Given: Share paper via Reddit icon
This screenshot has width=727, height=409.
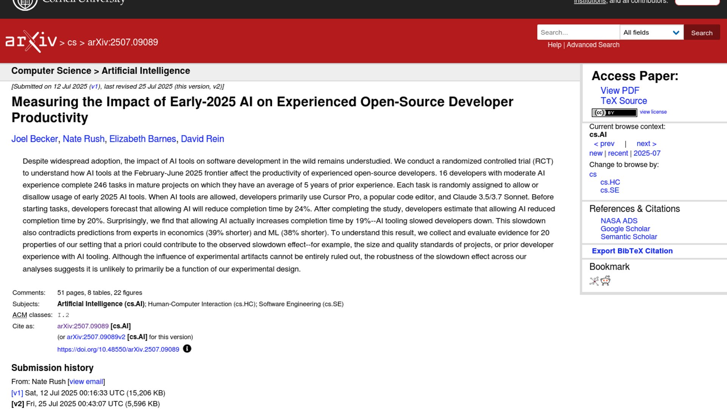Looking at the screenshot, I should (x=605, y=281).
